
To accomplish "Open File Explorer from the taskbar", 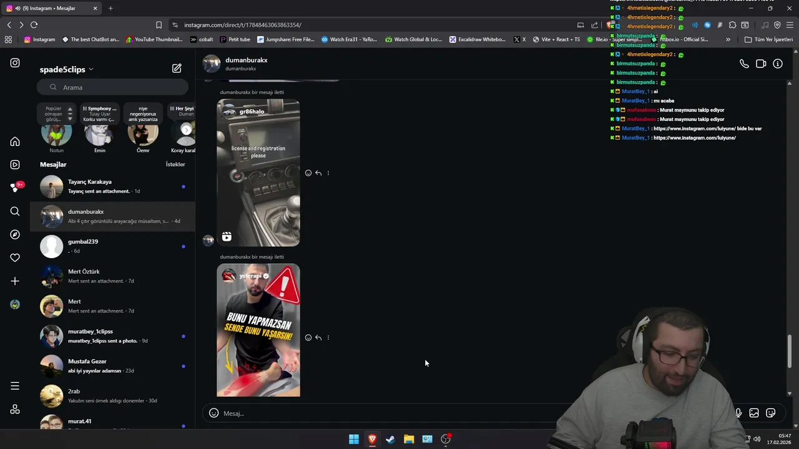I will [x=409, y=439].
